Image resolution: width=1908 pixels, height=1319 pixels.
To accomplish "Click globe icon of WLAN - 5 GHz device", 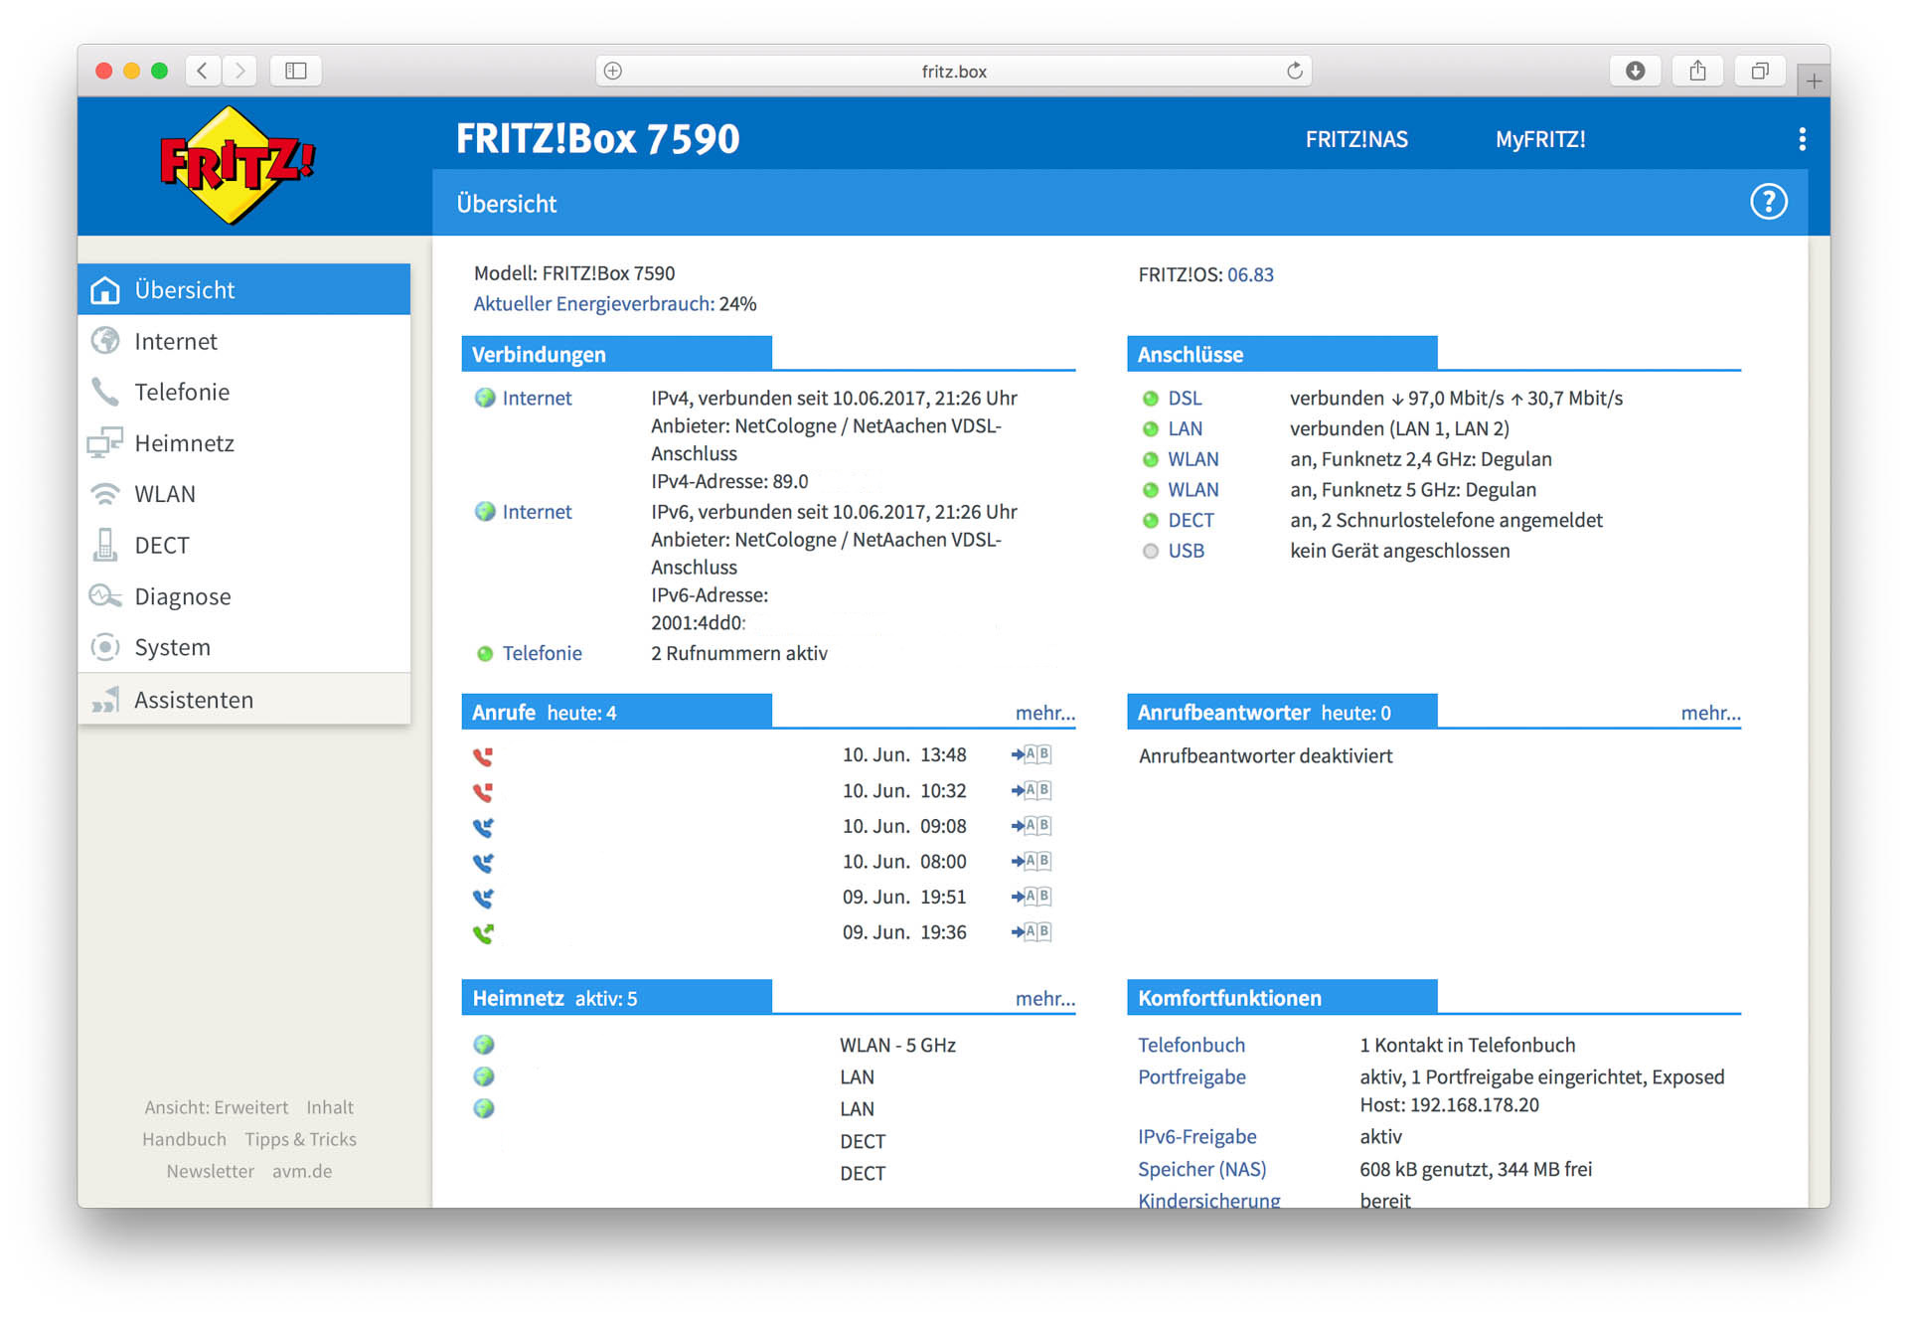I will tap(484, 1045).
